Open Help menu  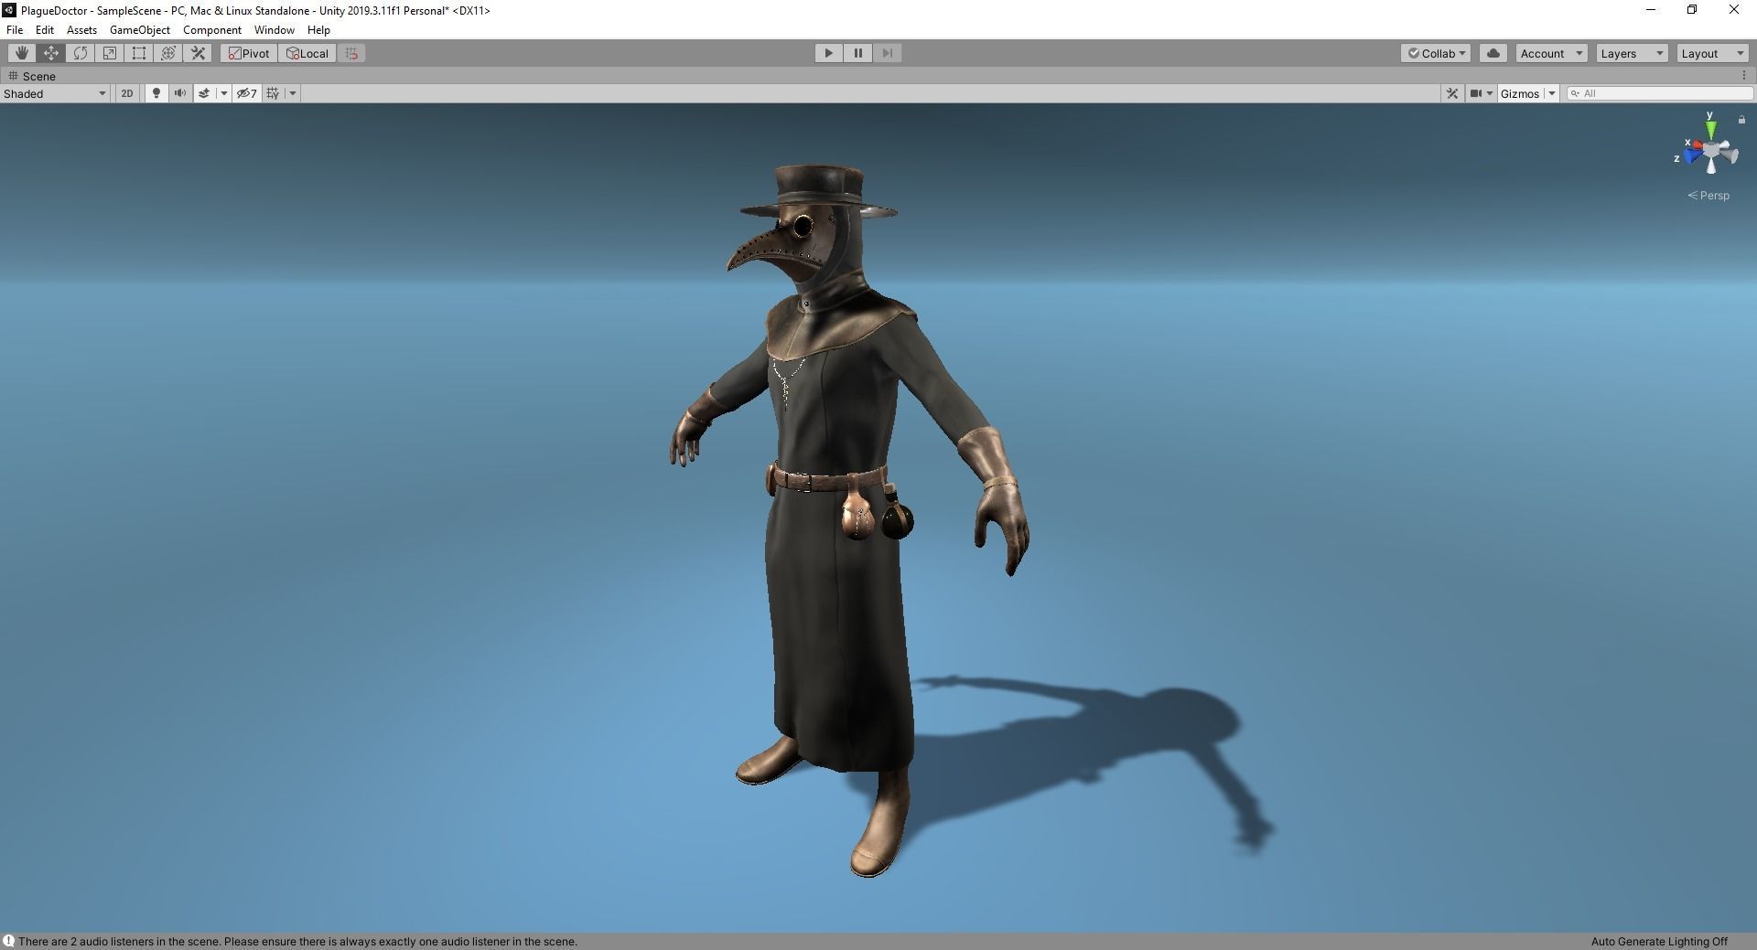click(x=318, y=30)
